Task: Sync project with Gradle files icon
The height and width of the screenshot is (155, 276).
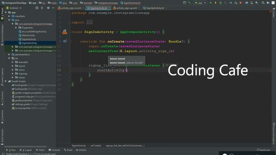Action: pyautogui.click(x=247, y=3)
